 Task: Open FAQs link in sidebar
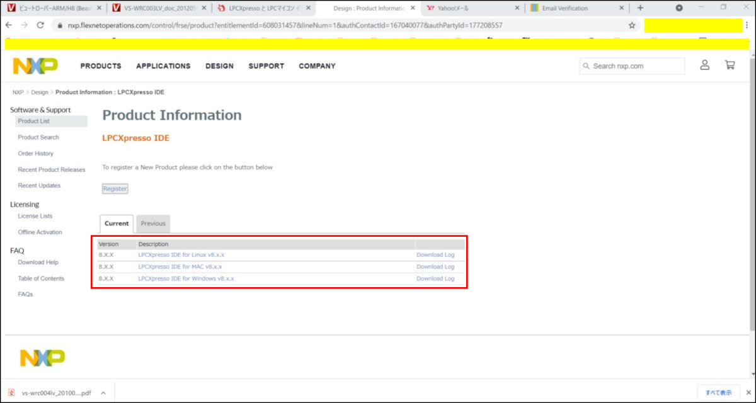(x=26, y=295)
